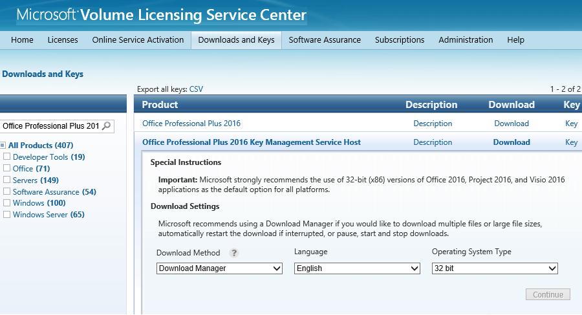Switch to Software Assurance tab
This screenshot has height=315, width=582.
point(325,40)
